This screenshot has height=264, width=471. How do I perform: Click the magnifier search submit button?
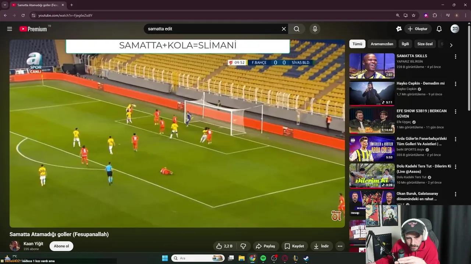pyautogui.click(x=297, y=29)
